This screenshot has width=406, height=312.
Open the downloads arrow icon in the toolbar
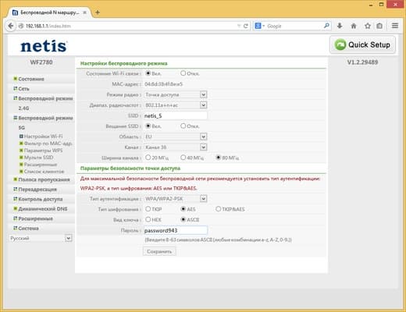[340, 26]
